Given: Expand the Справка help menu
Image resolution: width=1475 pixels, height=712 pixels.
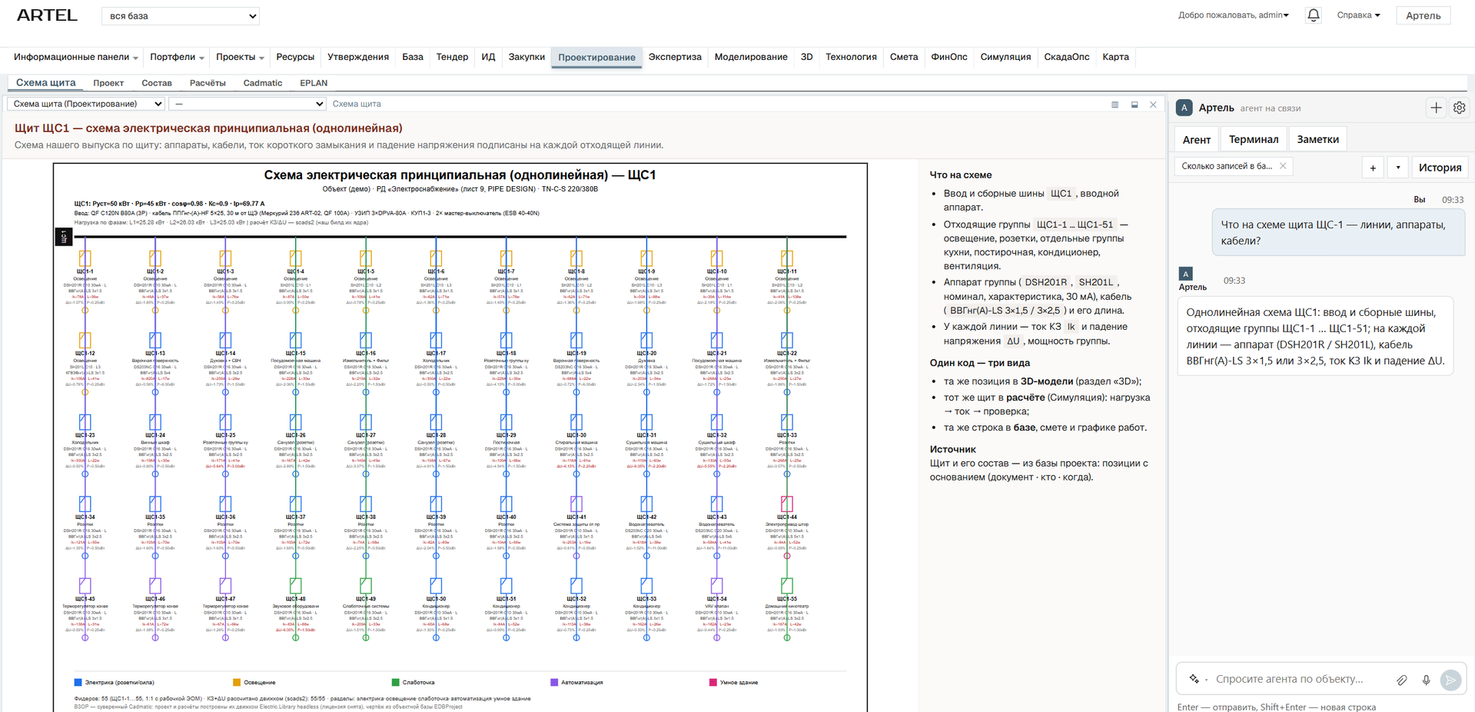Looking at the screenshot, I should click(x=1358, y=15).
